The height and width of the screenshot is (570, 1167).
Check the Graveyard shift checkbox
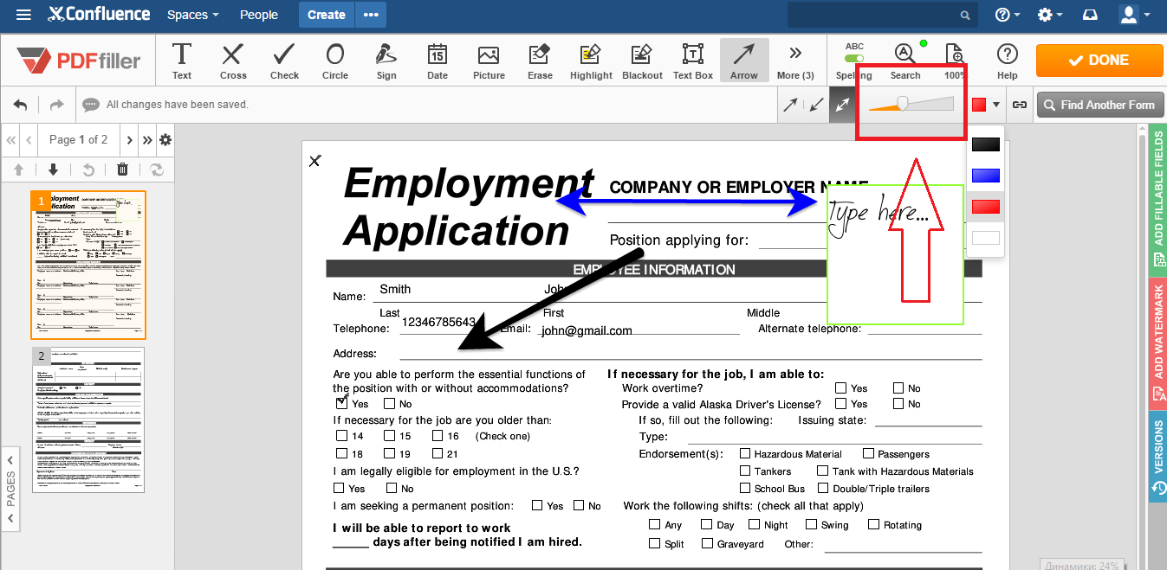(708, 543)
